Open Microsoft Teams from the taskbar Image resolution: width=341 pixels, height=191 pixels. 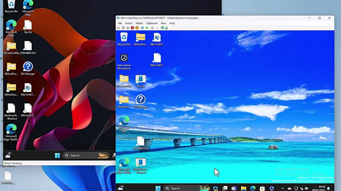[x=234, y=188]
